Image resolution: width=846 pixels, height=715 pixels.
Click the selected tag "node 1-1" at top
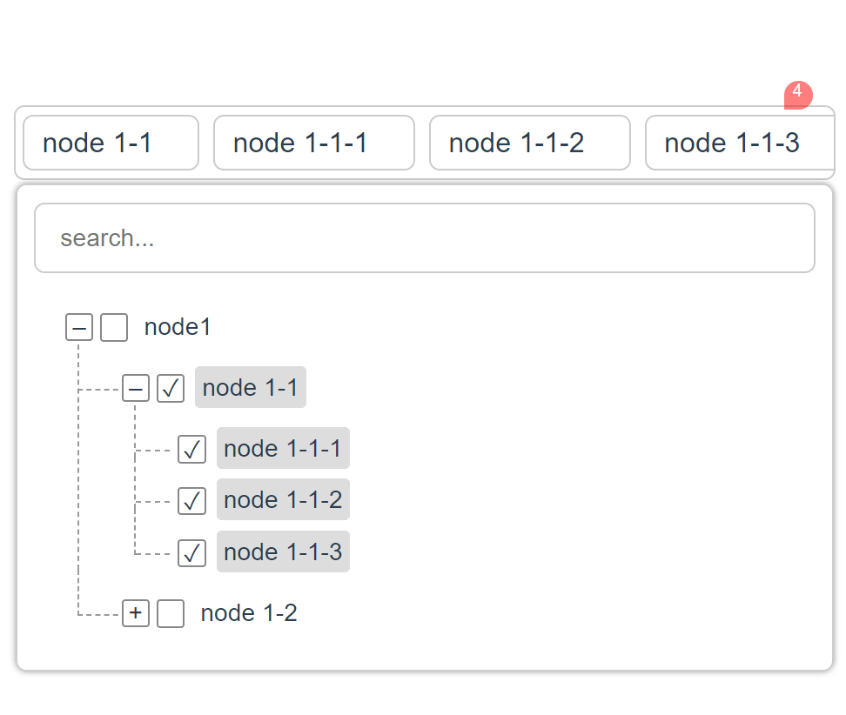(110, 143)
